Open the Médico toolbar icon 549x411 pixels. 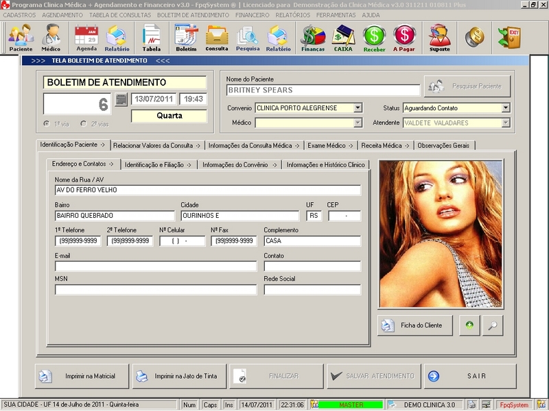51,38
